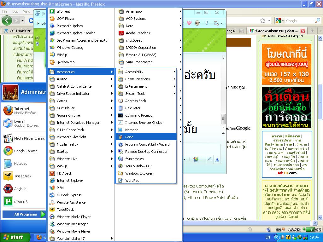Screen dimensions: 323x242
Task: Open Command Prompt entry
Action: click(x=146, y=115)
